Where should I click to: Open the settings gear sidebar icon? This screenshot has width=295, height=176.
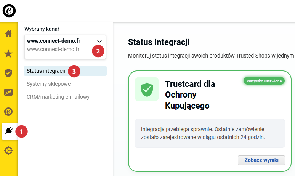[8, 151]
